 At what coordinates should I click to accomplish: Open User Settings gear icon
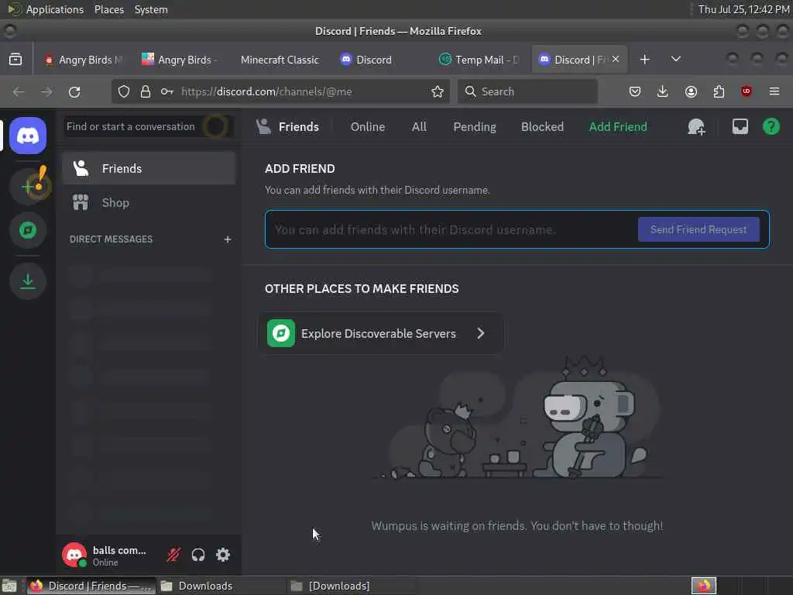pos(223,555)
